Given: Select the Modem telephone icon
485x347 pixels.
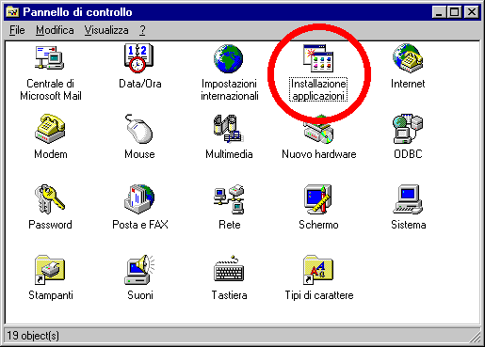Looking at the screenshot, I should pos(50,129).
